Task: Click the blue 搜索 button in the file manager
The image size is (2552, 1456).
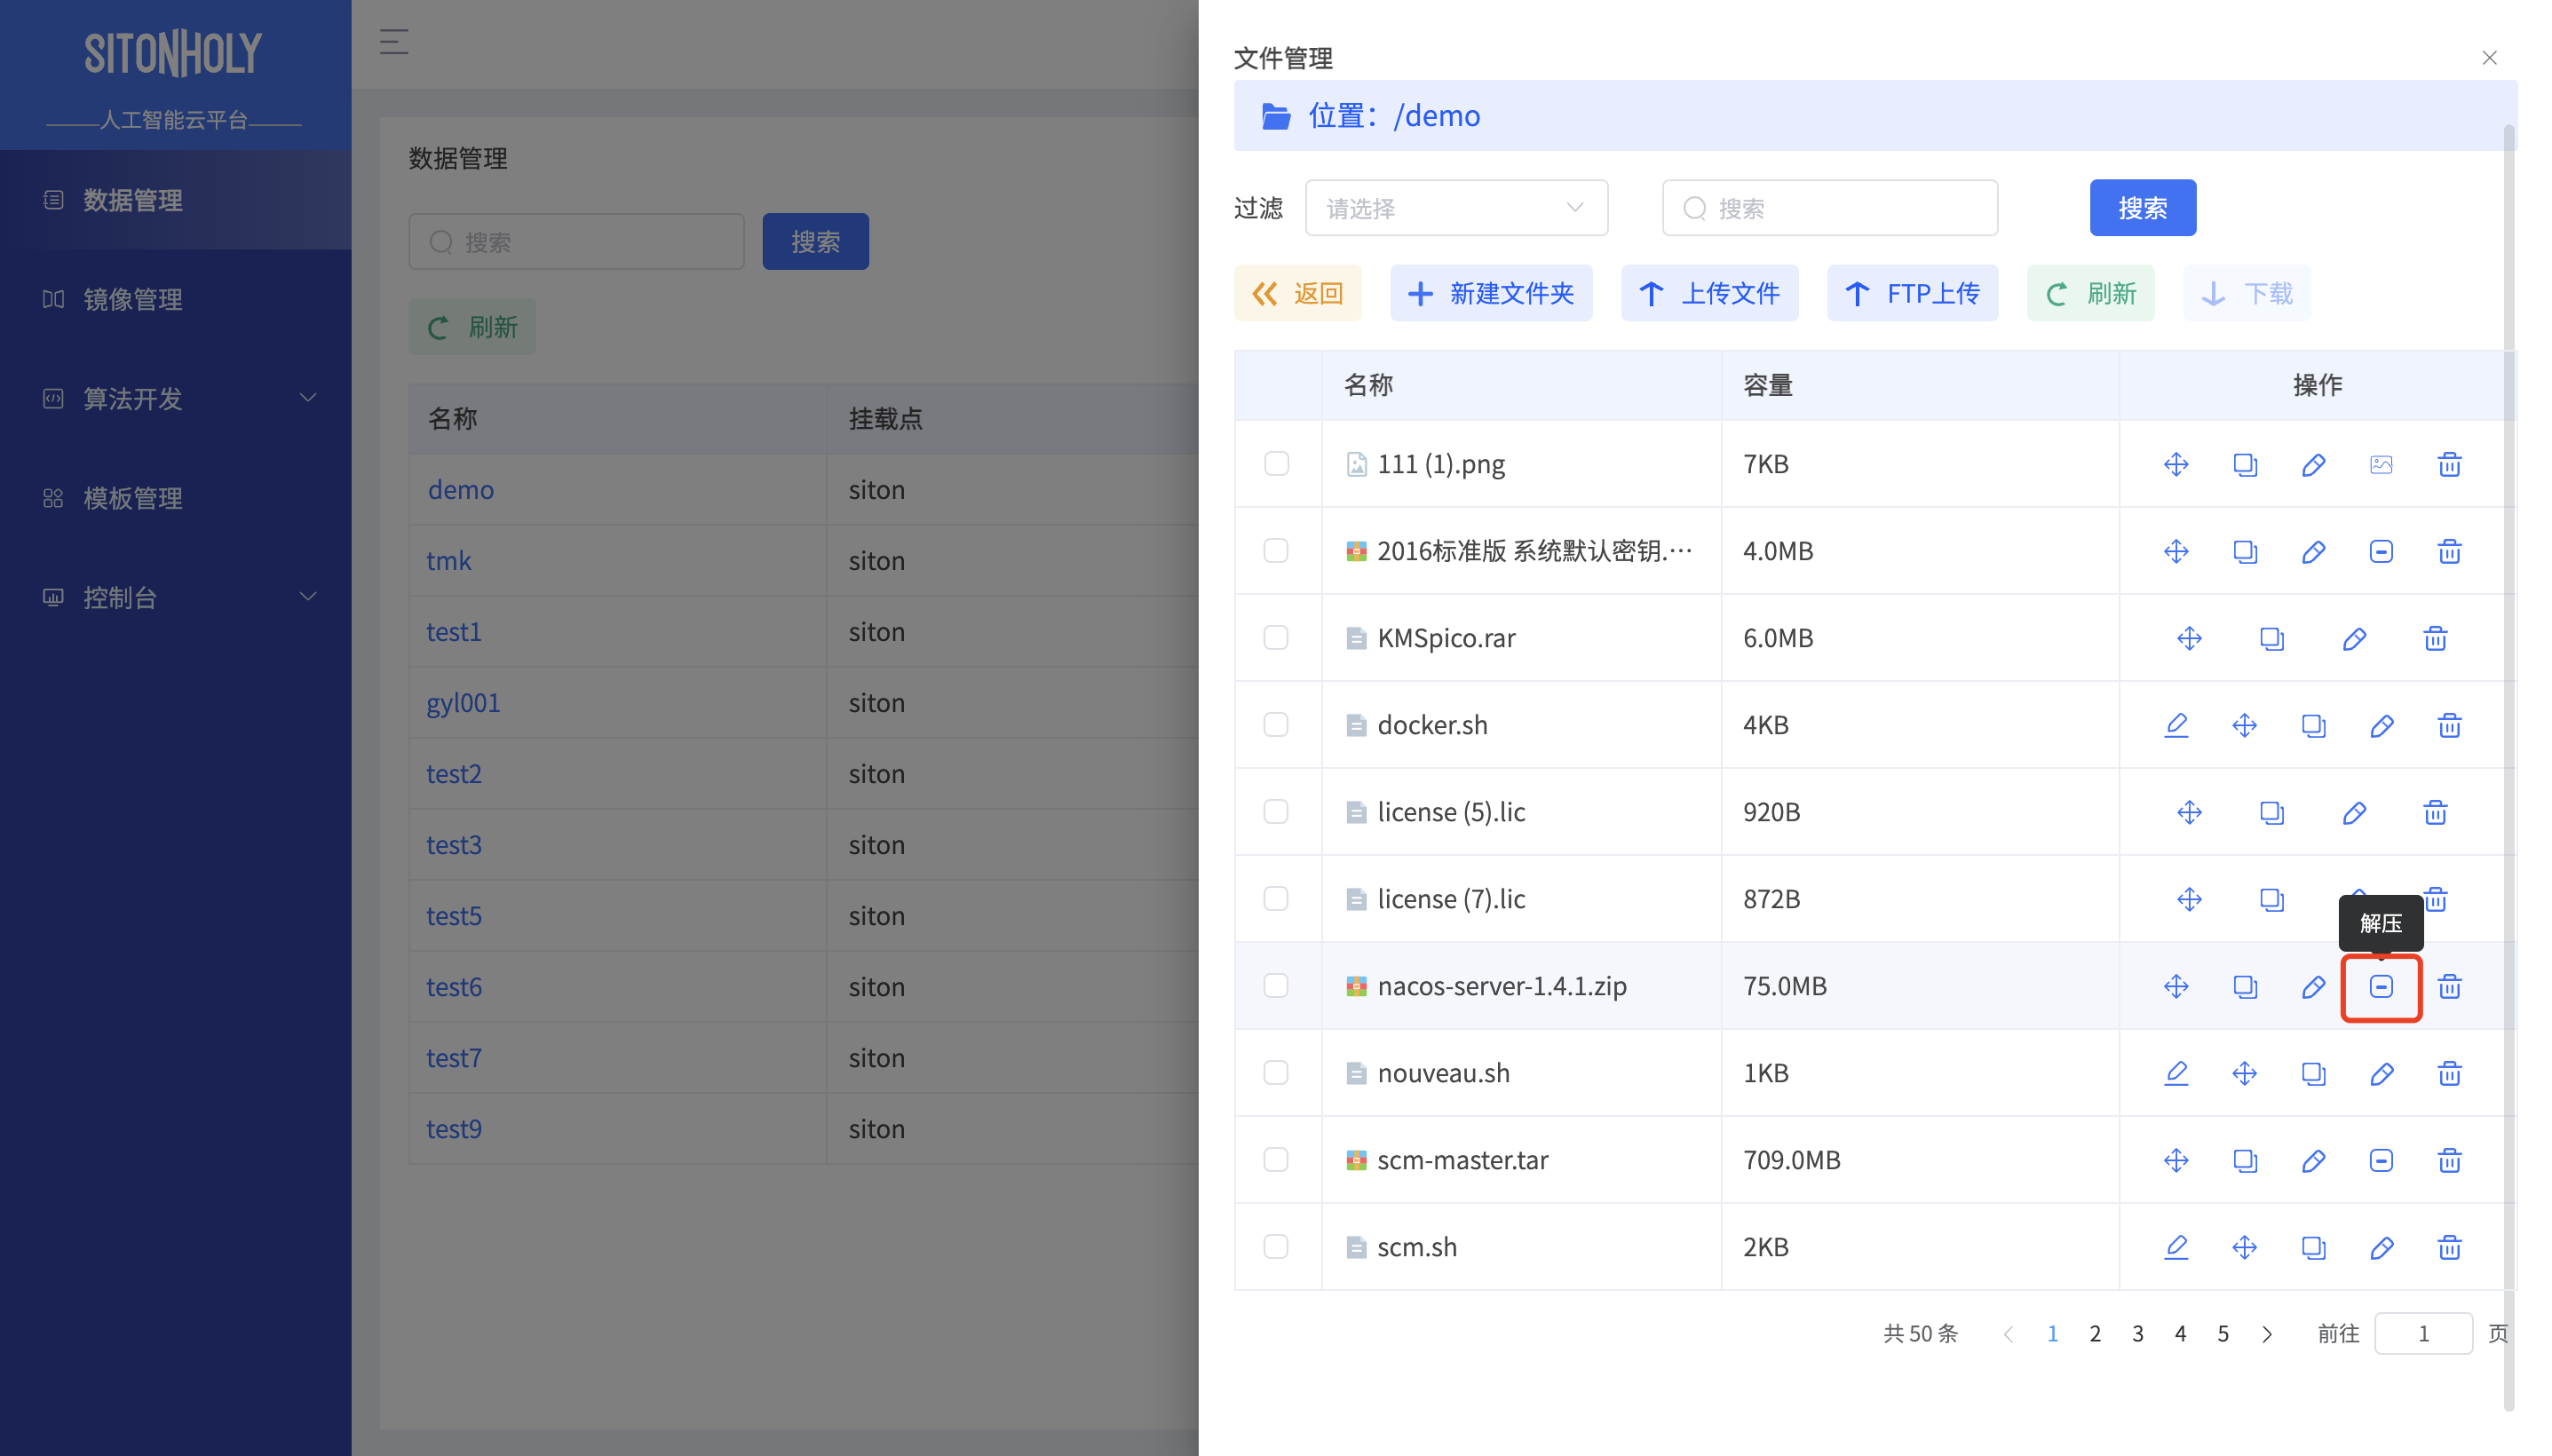Action: point(2142,208)
